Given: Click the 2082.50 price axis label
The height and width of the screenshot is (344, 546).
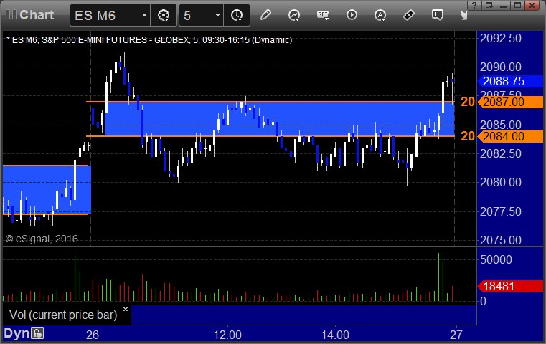Looking at the screenshot, I should click(x=500, y=153).
